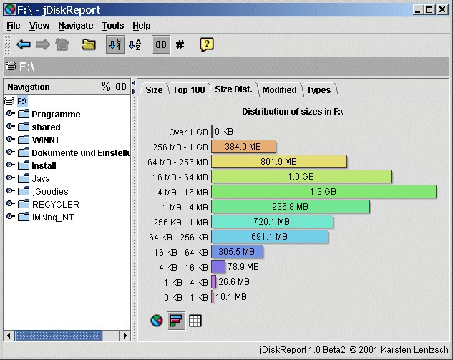Switch to file count '#' toolbar button
Image resolution: width=453 pixels, height=360 pixels.
tap(180, 45)
